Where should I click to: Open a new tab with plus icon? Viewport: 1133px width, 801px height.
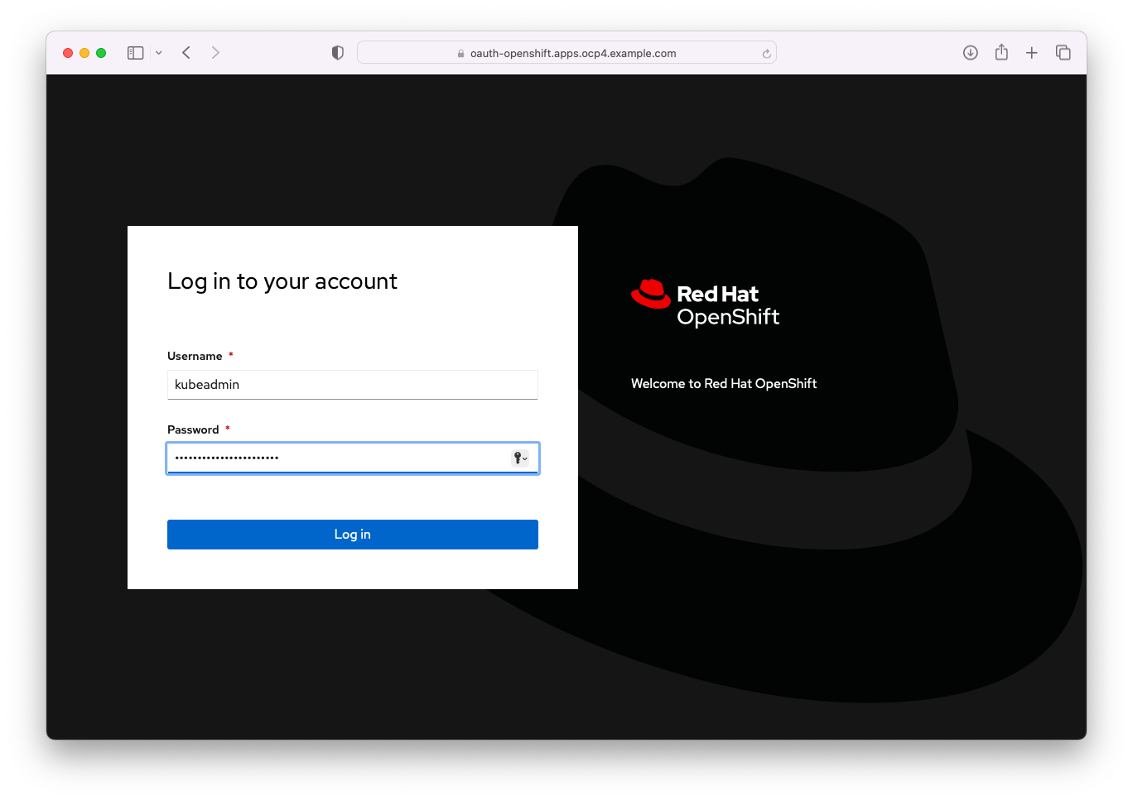[x=1032, y=53]
